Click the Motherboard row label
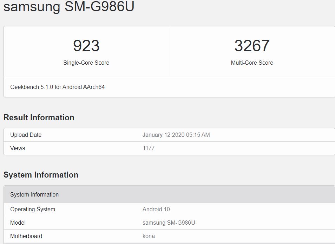This screenshot has width=335, height=244. [x=26, y=236]
